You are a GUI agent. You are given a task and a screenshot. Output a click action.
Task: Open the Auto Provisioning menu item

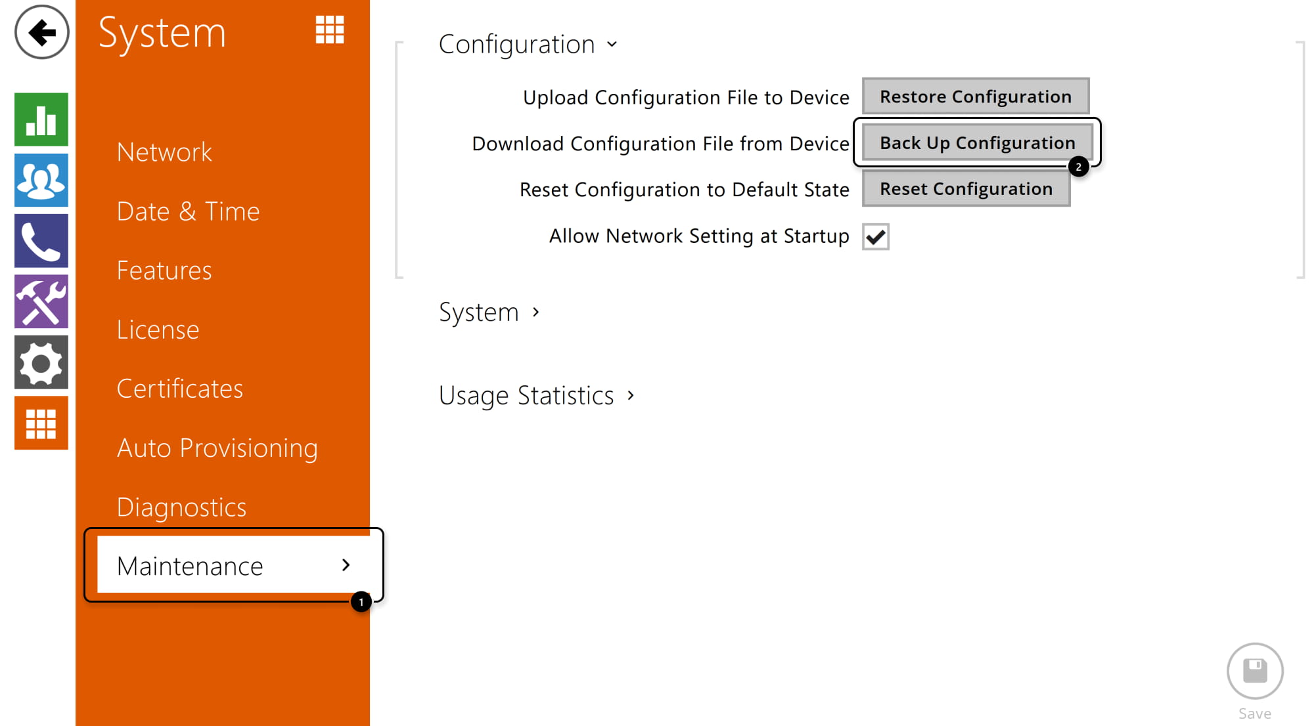click(x=217, y=448)
